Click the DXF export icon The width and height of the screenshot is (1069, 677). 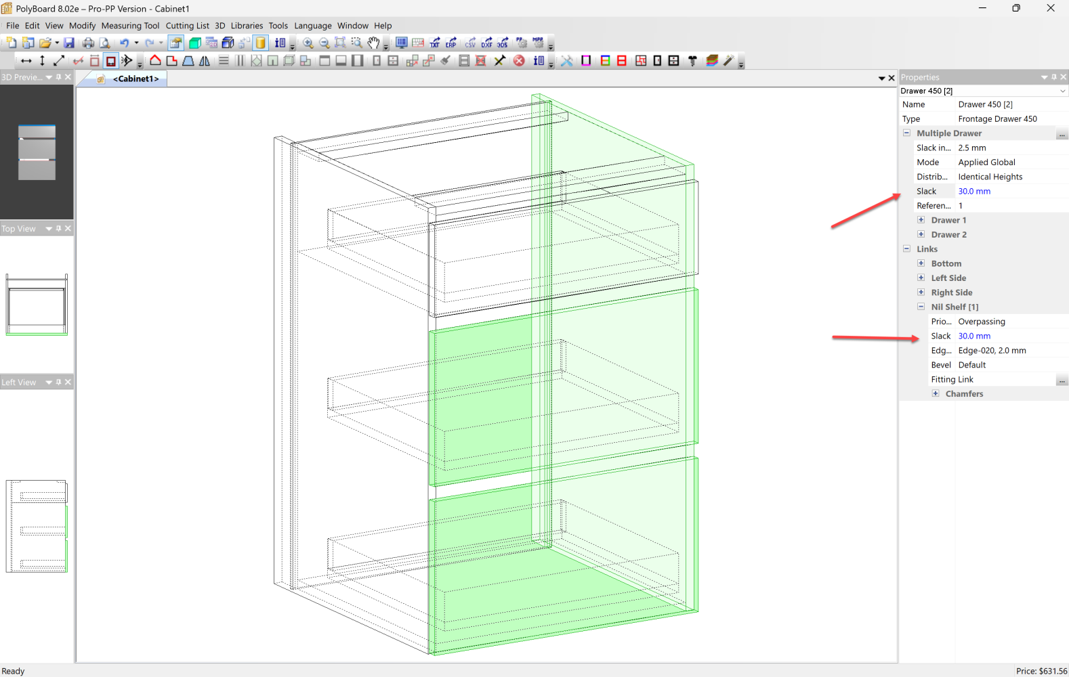pyautogui.click(x=486, y=43)
